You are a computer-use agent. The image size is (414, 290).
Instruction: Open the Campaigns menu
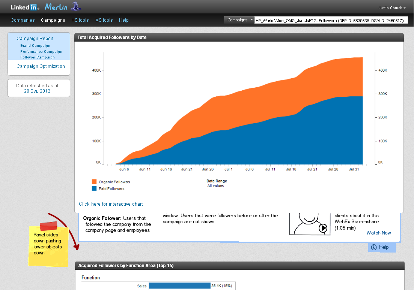click(53, 20)
